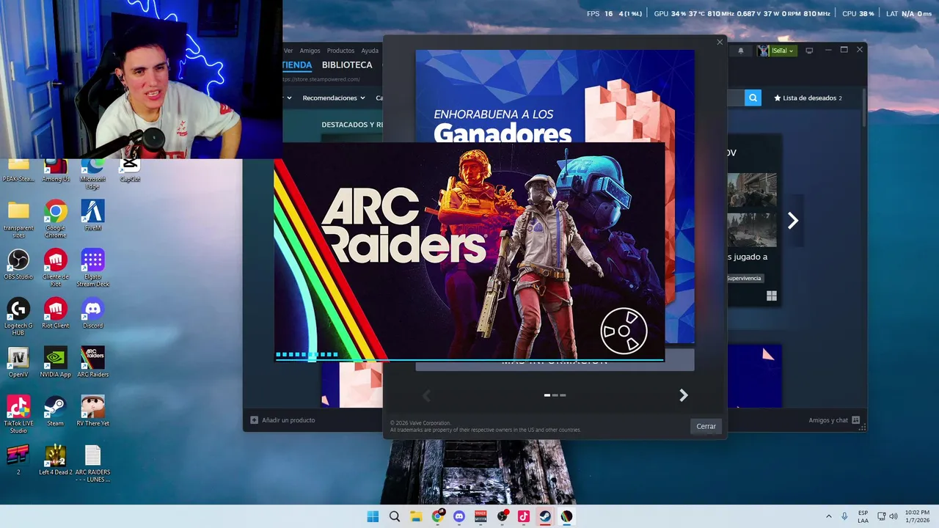Open RV There Yet desktop icon
Image resolution: width=939 pixels, height=528 pixels.
[92, 411]
